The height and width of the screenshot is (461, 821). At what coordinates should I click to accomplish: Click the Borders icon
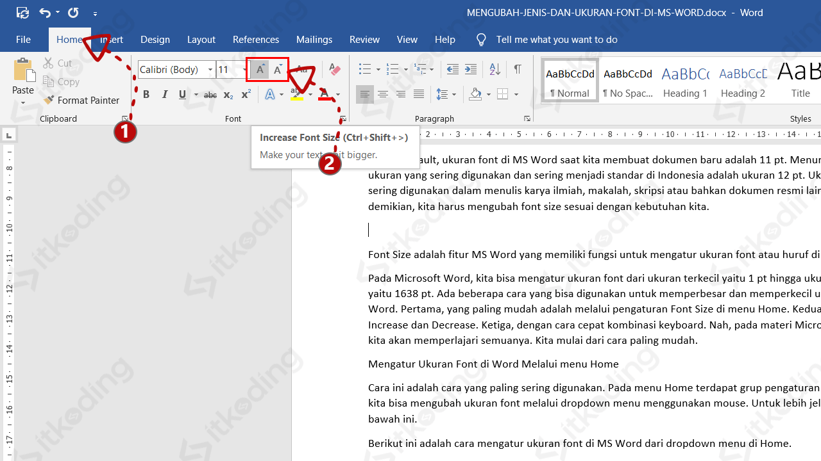pyautogui.click(x=502, y=95)
